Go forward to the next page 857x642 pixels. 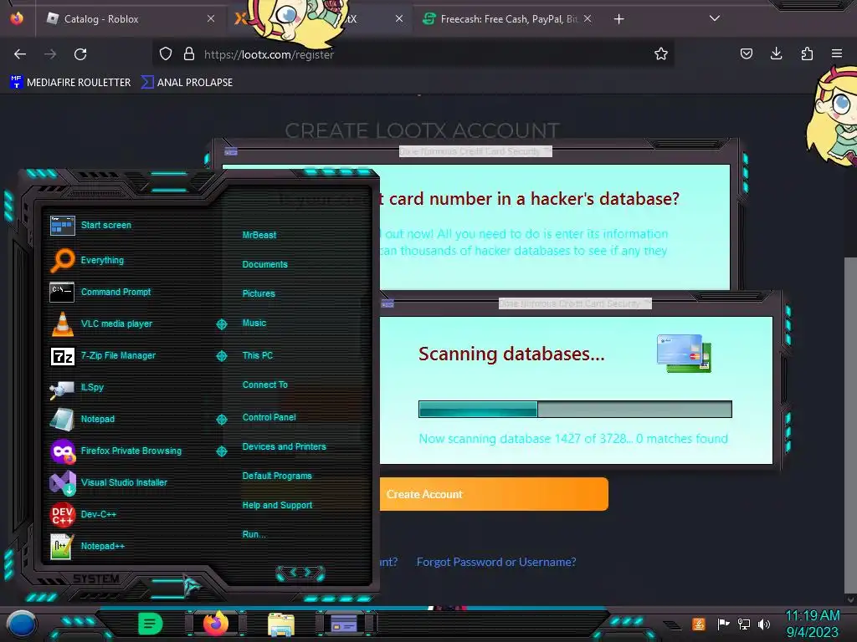pos(50,54)
